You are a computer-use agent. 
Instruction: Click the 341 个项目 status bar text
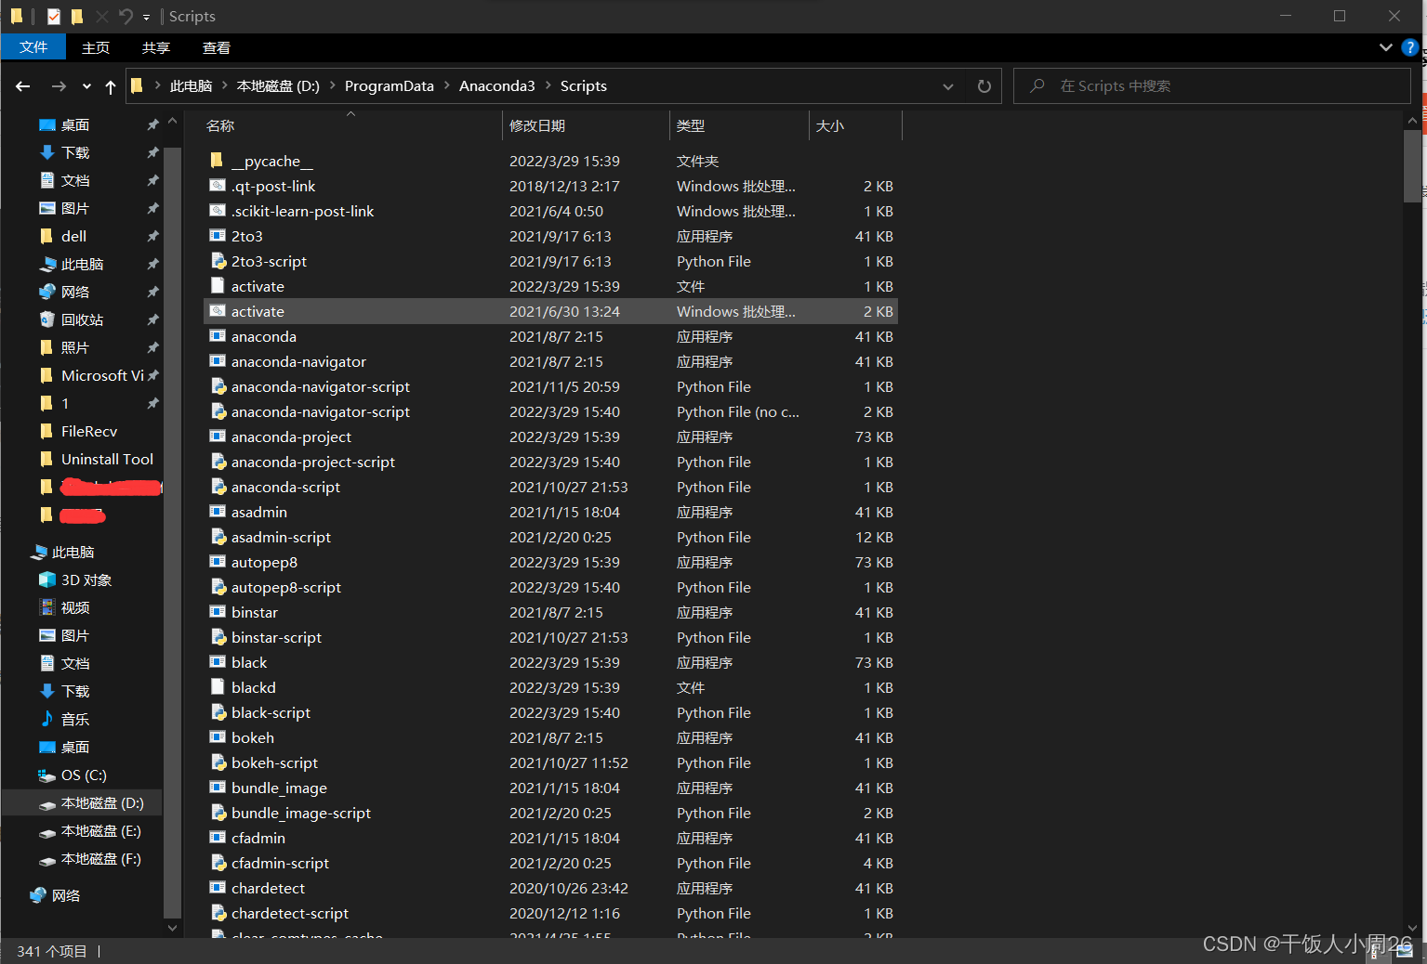[52, 951]
